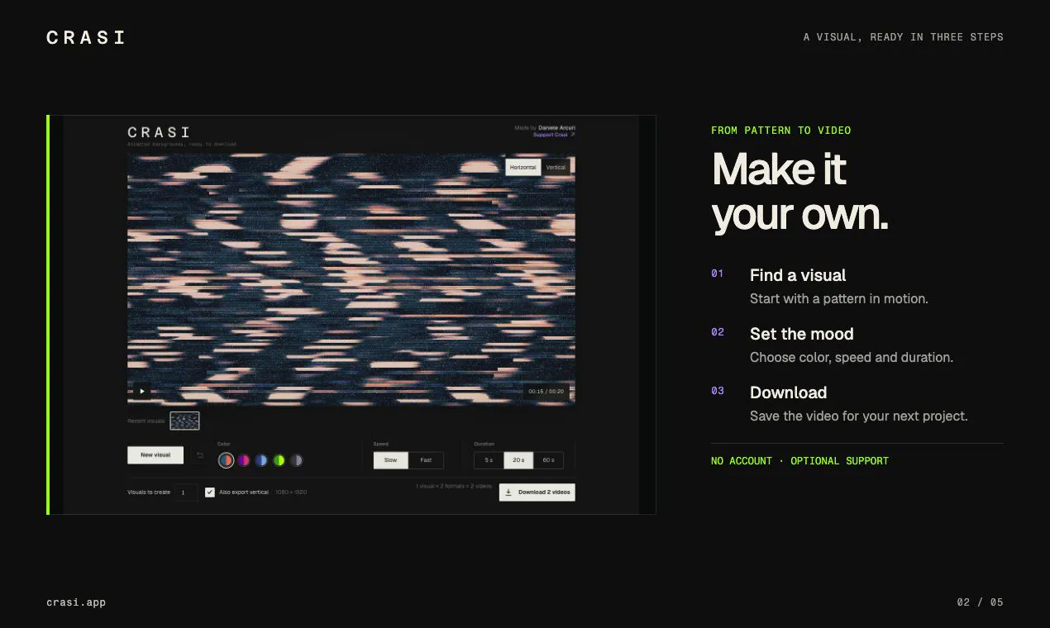Click the Download 2 videos button
The height and width of the screenshot is (628, 1050).
tap(537, 492)
